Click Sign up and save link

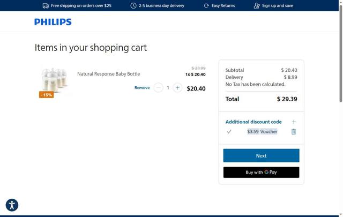click(277, 5)
